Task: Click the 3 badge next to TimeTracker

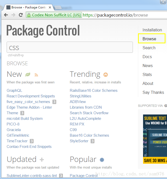Action: 32,141
